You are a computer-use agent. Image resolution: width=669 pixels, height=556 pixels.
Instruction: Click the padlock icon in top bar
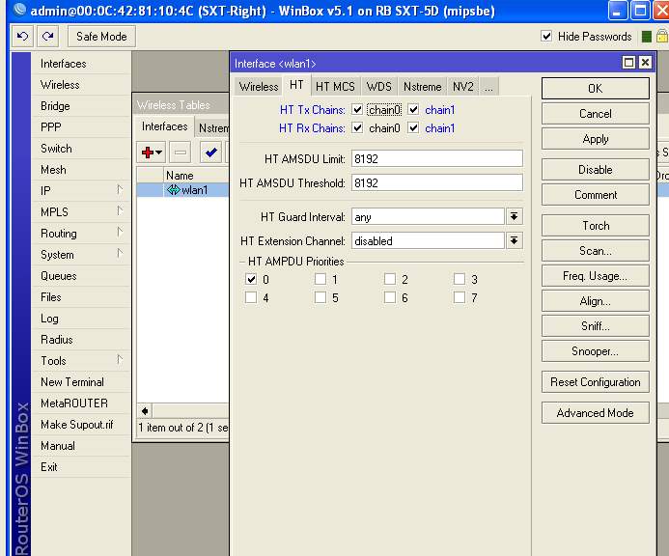pos(661,37)
